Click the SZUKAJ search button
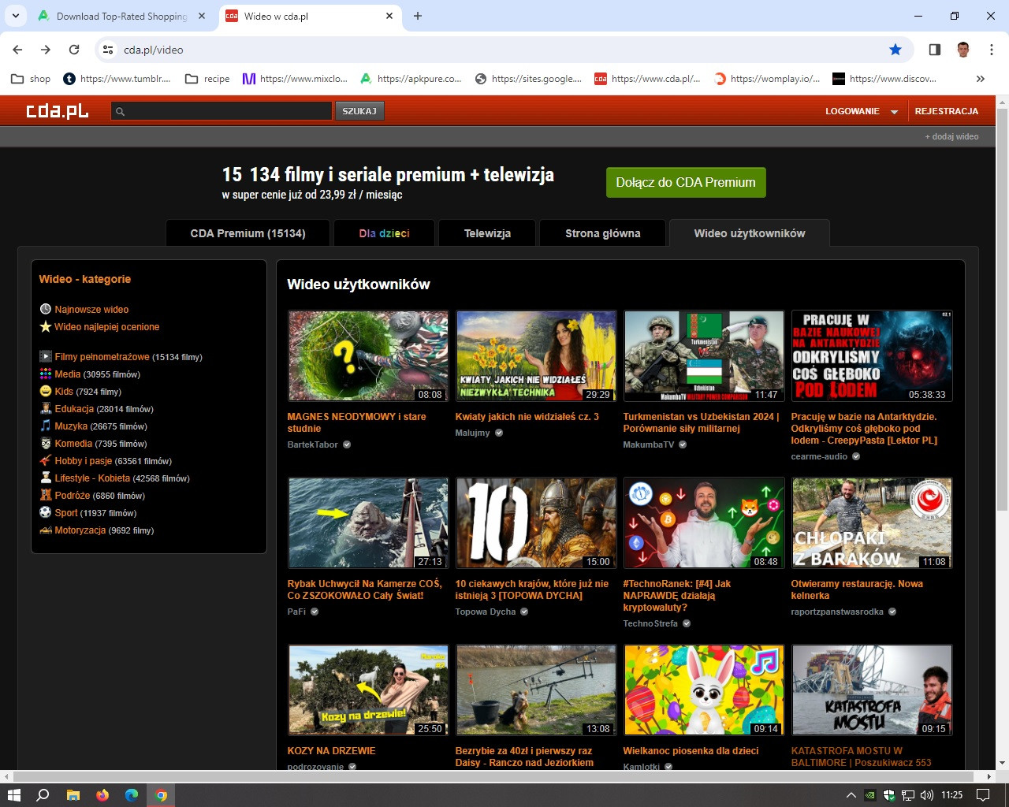Viewport: 1009px width, 807px height. [x=359, y=111]
